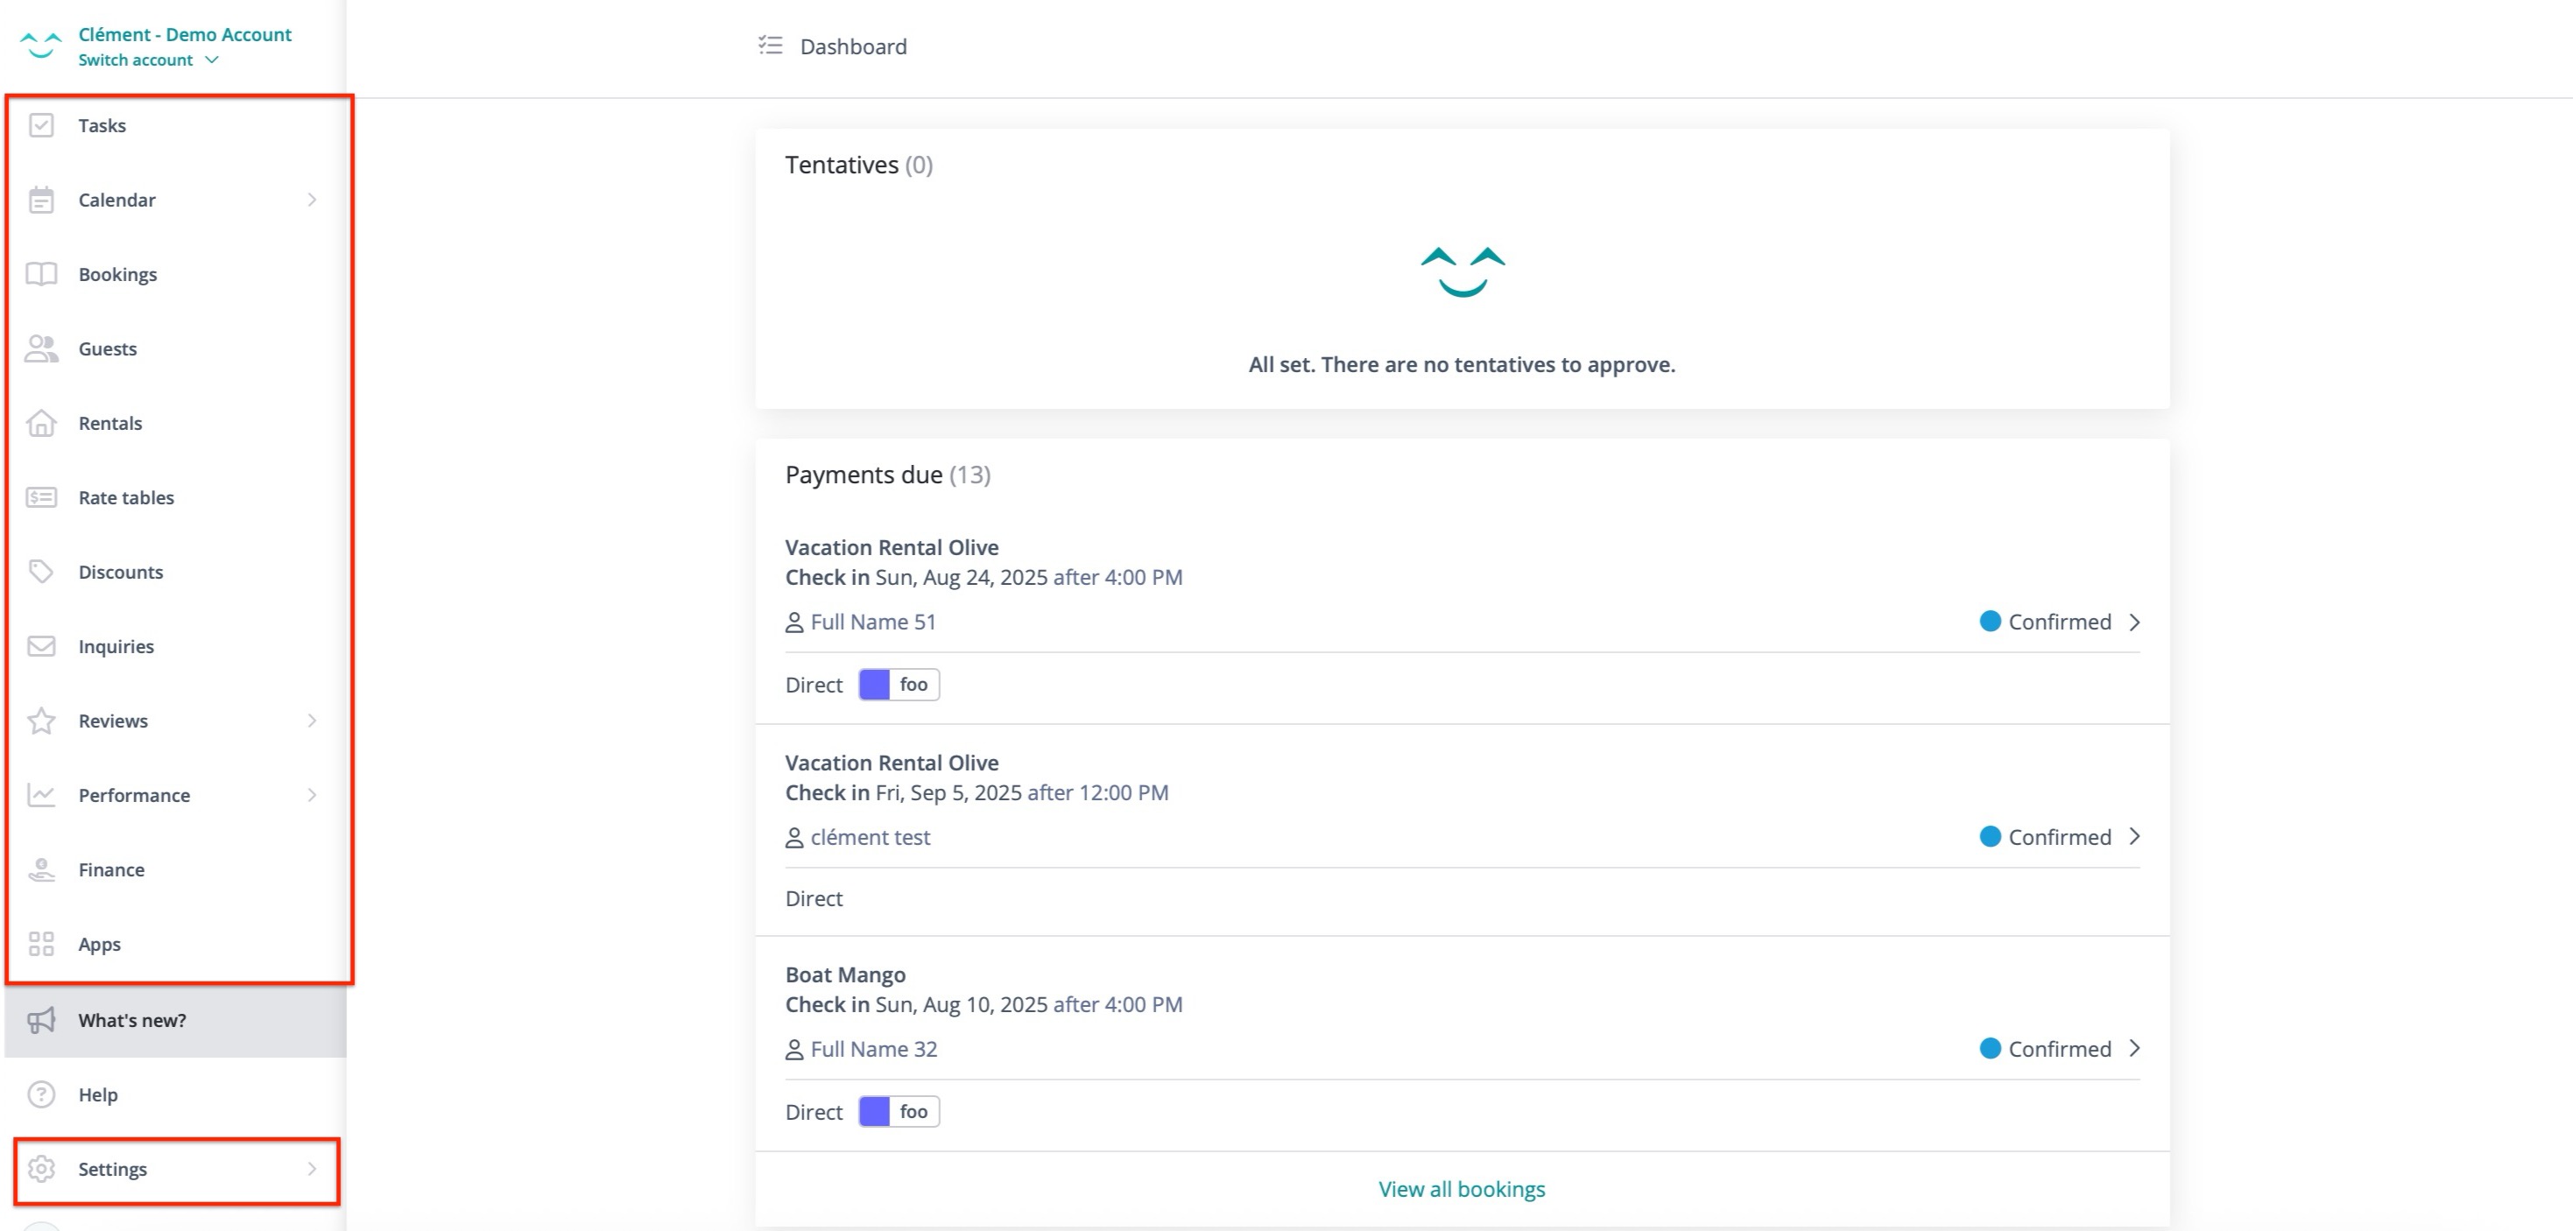Open clément test booking's Confirmed arrow

(x=2134, y=837)
